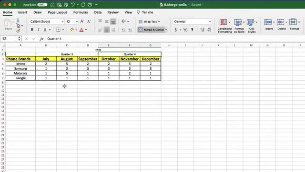Click the Percent Style icon
This screenshot has height=172, width=305.
point(185,30)
